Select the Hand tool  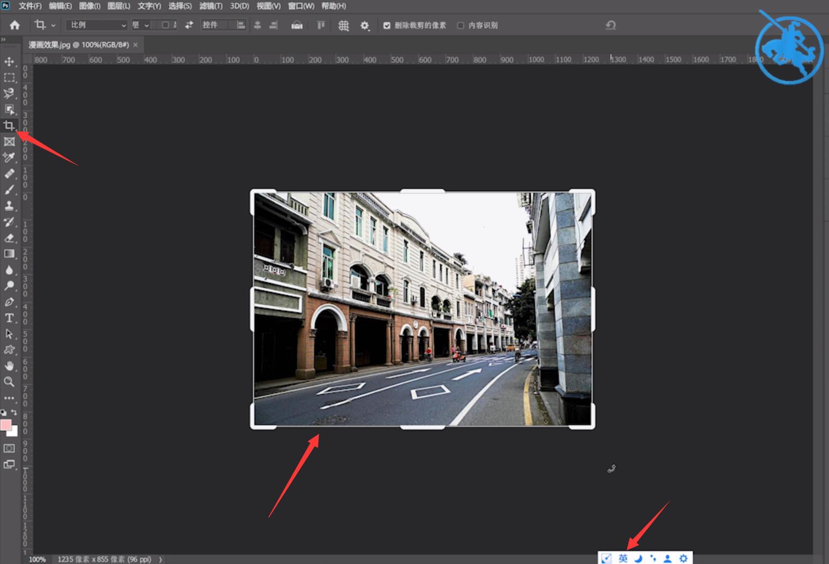(x=9, y=366)
